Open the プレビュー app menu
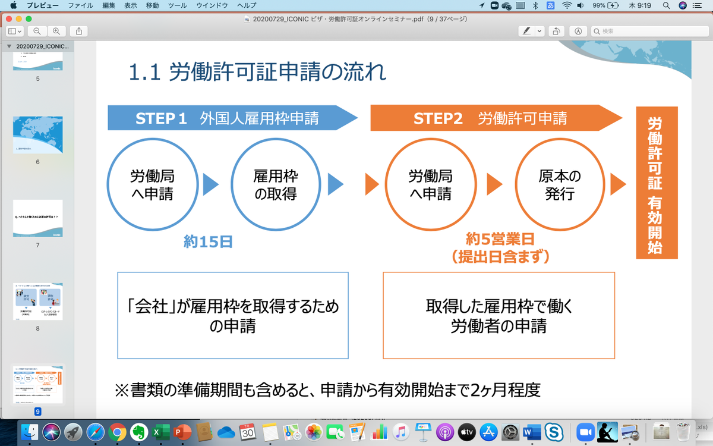713x446 pixels. 42,5
